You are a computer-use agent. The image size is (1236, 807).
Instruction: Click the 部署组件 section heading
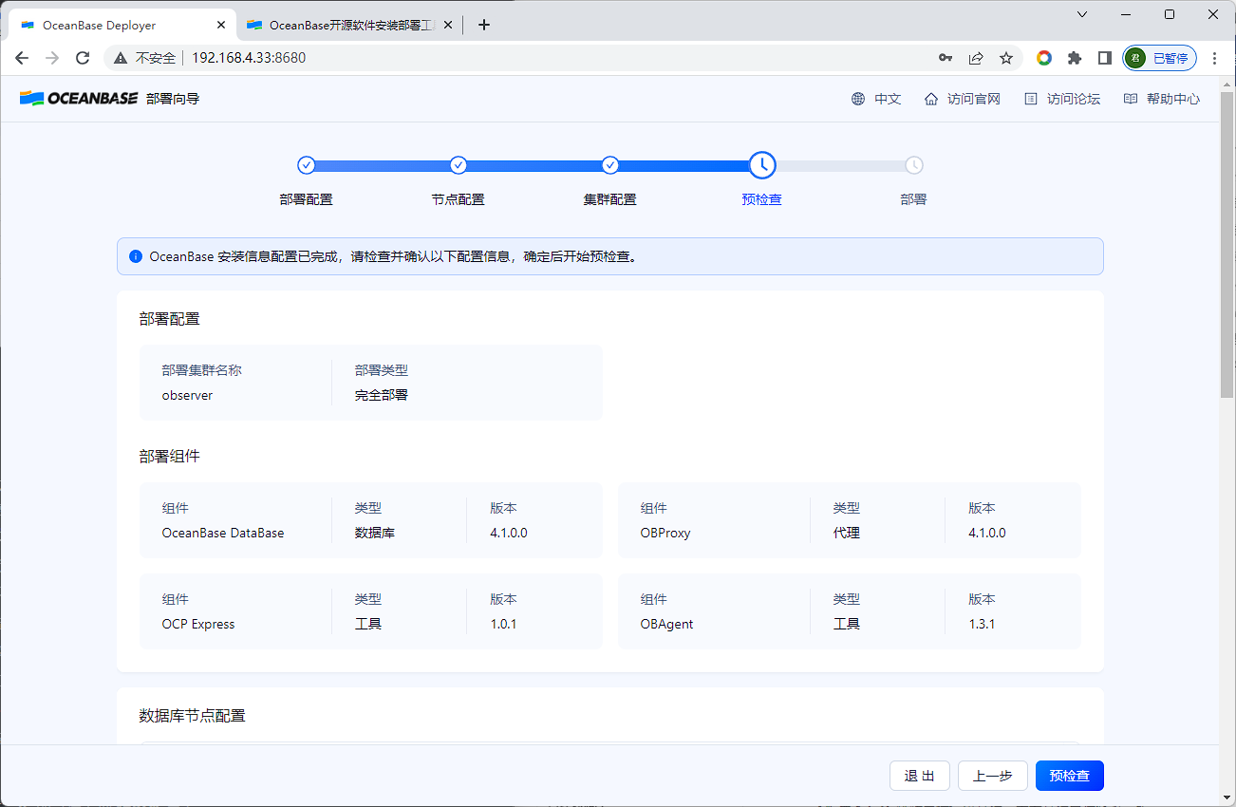click(x=170, y=456)
